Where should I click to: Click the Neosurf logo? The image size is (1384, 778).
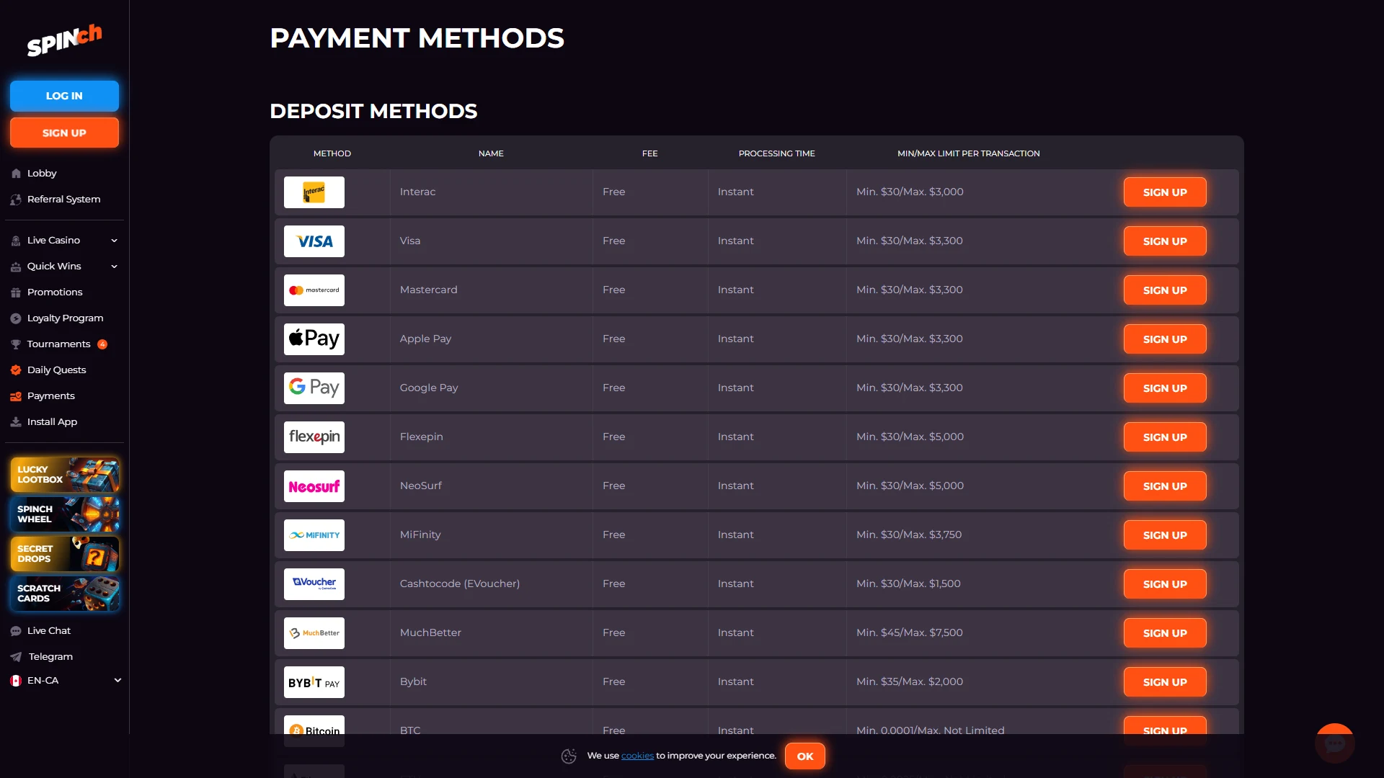314,486
